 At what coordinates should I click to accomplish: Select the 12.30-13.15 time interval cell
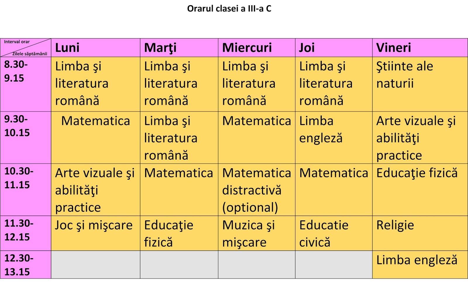(x=25, y=265)
